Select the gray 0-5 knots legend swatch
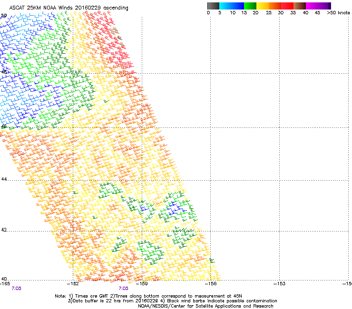Screen dimensions: 352x309 [x=213, y=6]
